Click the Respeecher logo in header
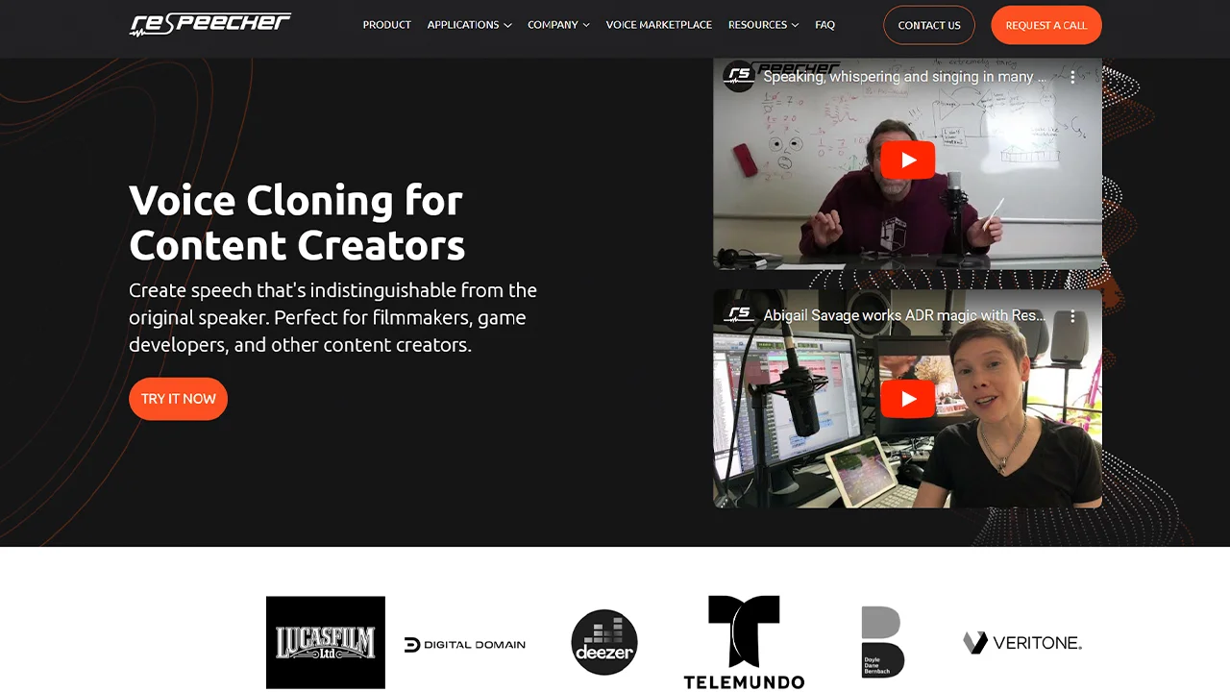This screenshot has width=1230, height=692. click(x=210, y=24)
